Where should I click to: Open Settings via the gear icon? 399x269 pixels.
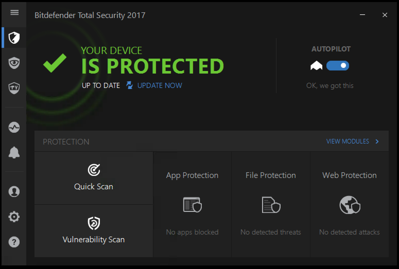click(x=14, y=217)
